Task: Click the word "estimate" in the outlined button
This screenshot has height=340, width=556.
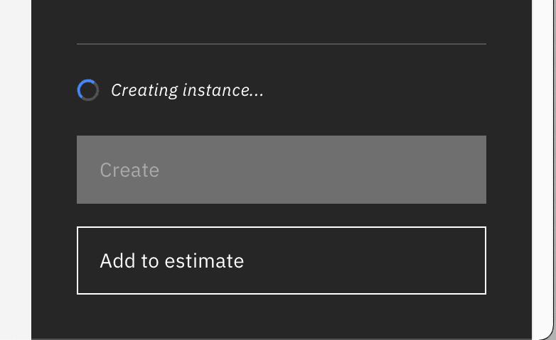Action: coord(204,261)
